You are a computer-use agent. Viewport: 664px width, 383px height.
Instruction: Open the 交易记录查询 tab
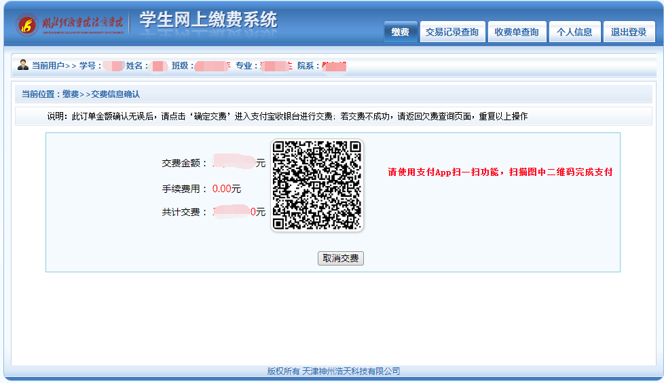(452, 32)
